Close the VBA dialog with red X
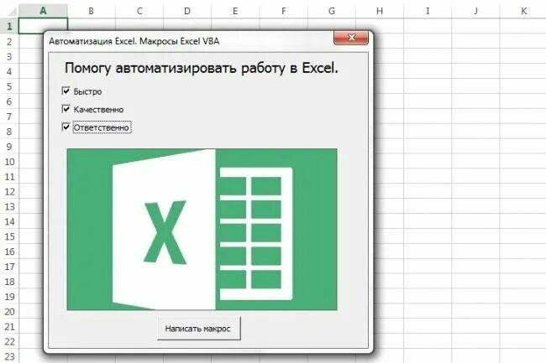 click(x=351, y=38)
